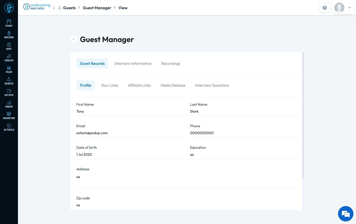The height and width of the screenshot is (224, 356).
Task: Expand the account menu chevron
Action: click(350, 8)
